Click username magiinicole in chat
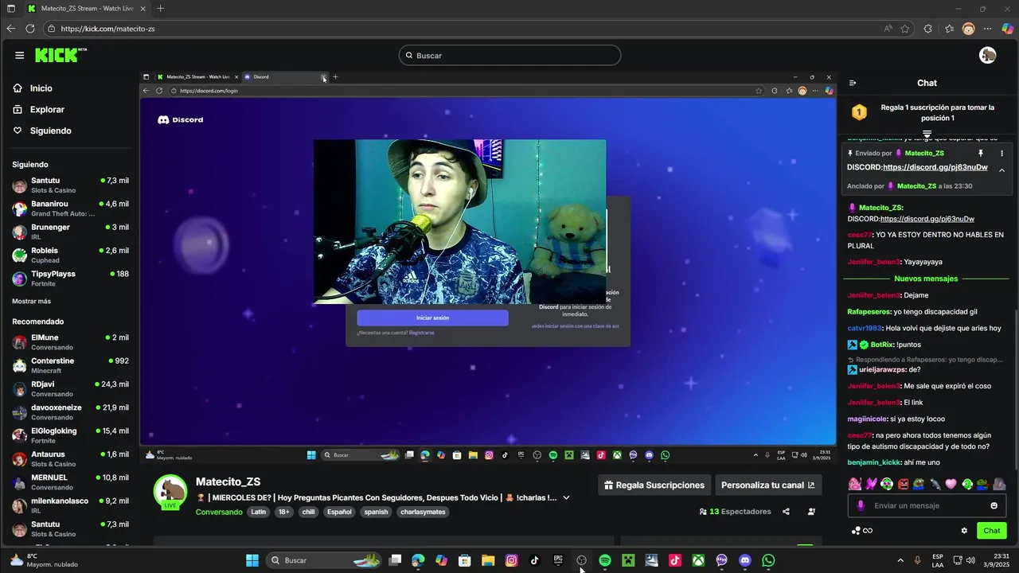 867,419
